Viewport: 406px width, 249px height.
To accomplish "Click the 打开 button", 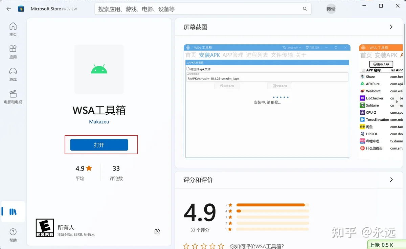I will point(99,145).
